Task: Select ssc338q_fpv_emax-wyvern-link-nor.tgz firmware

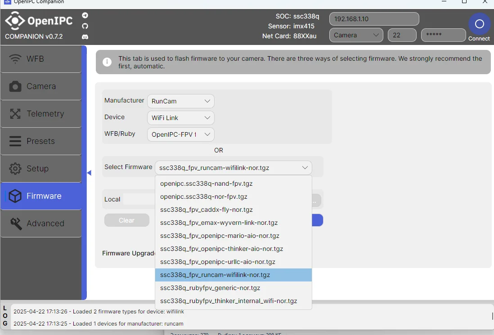Action: click(x=234, y=223)
